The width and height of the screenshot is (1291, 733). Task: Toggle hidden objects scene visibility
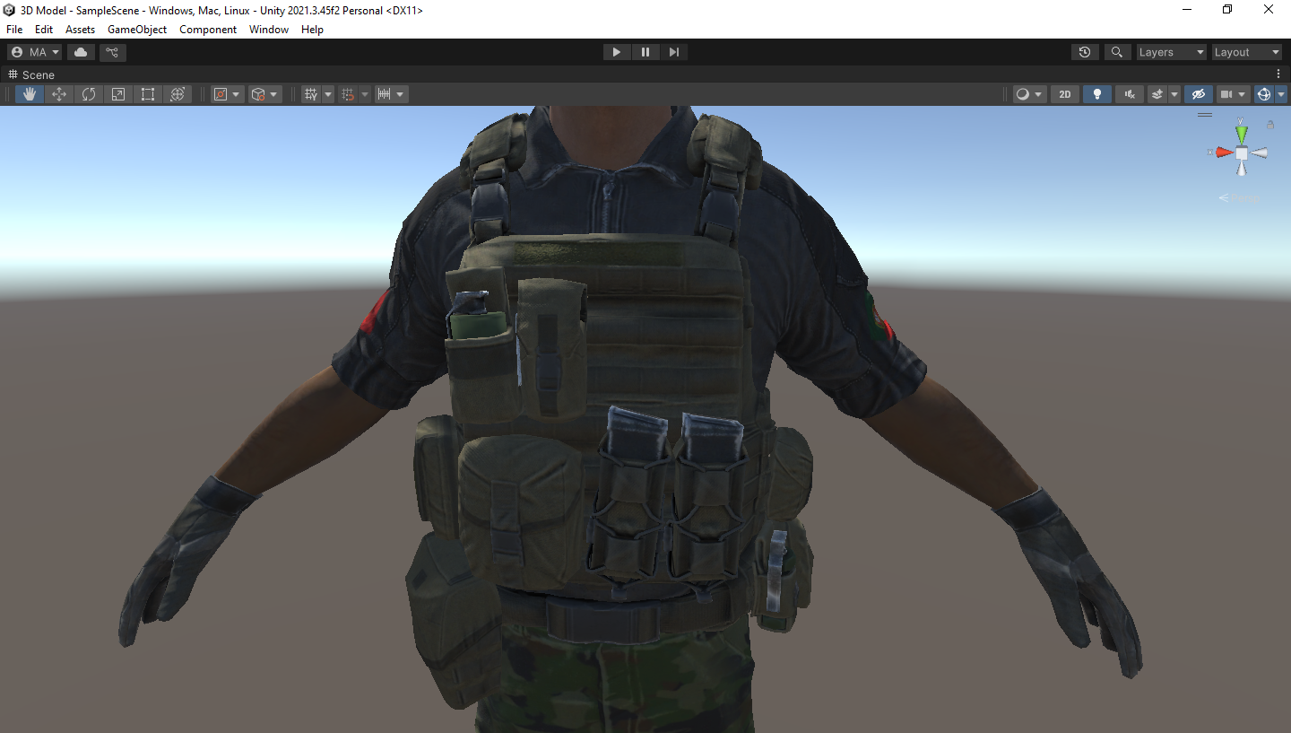(x=1198, y=94)
